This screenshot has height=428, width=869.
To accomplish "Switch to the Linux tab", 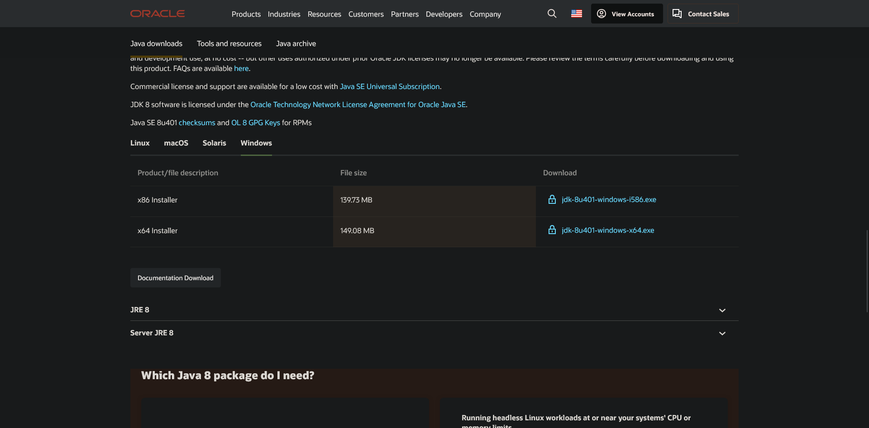I will pyautogui.click(x=140, y=143).
